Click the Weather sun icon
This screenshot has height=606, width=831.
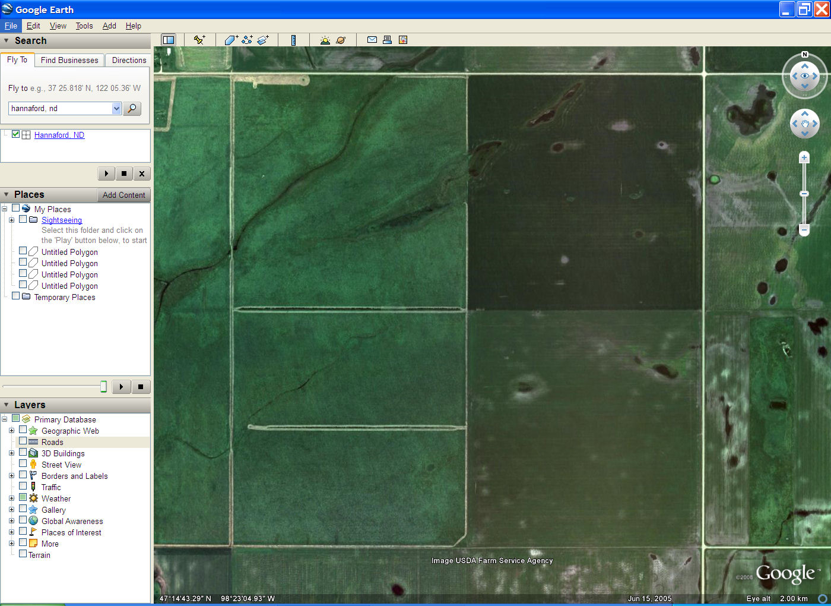coord(33,498)
